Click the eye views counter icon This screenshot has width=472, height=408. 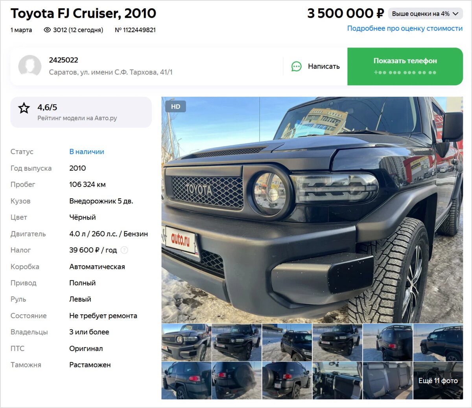47,30
